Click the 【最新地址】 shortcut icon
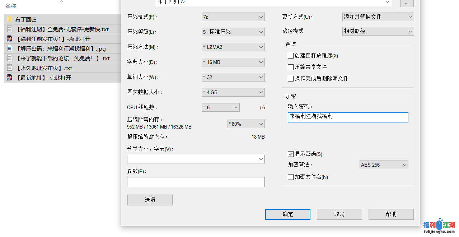Viewport: 459px width, 237px height. [x=9, y=78]
